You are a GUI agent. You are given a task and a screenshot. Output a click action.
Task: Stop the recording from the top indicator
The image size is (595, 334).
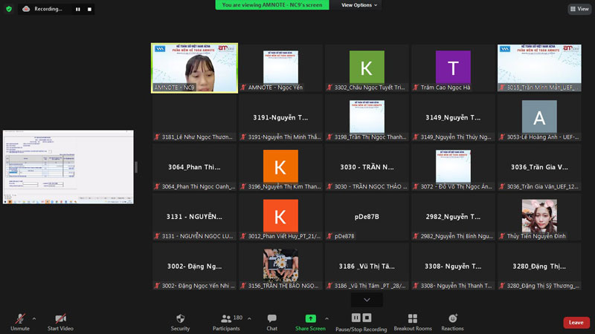(89, 9)
